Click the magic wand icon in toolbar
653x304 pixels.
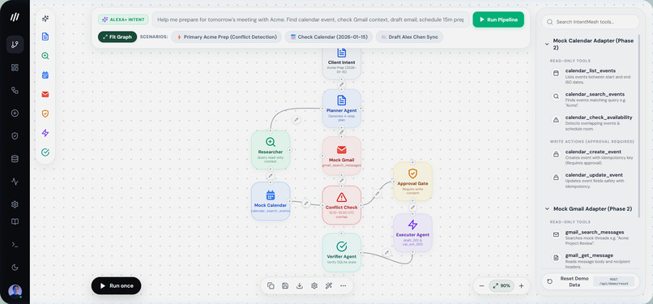(329, 285)
